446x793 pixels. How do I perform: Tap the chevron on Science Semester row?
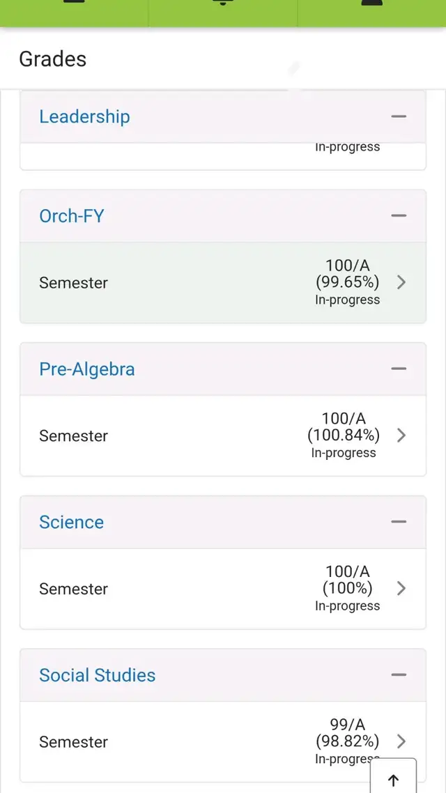[401, 588]
